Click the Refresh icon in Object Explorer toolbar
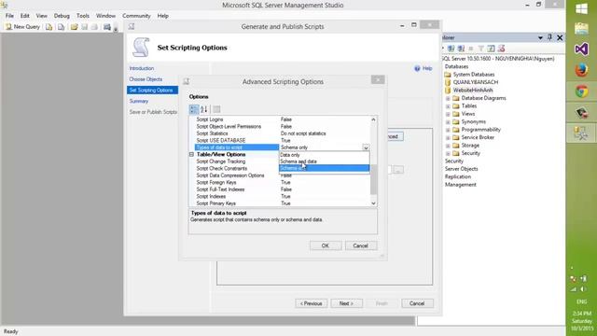 pyautogui.click(x=491, y=49)
